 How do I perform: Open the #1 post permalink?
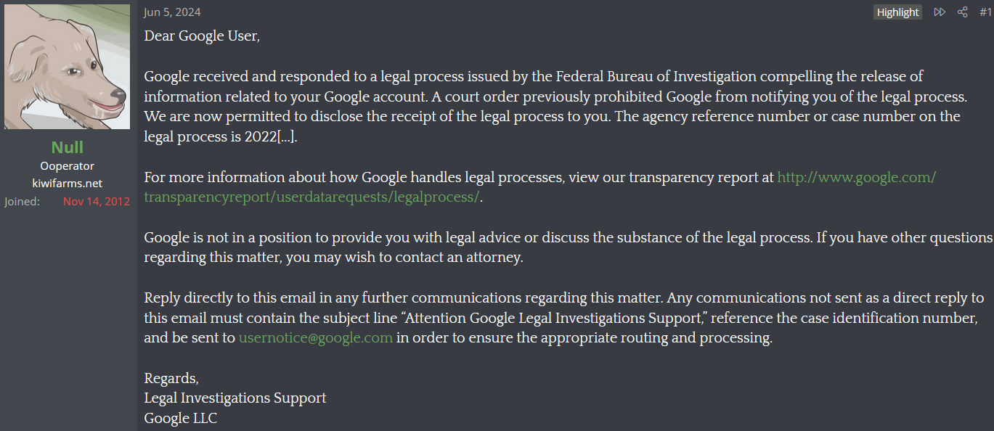point(985,12)
